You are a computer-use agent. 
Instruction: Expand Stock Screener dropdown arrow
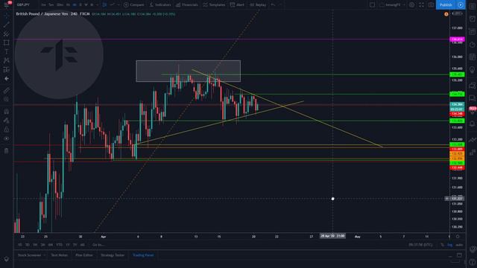coord(45,255)
